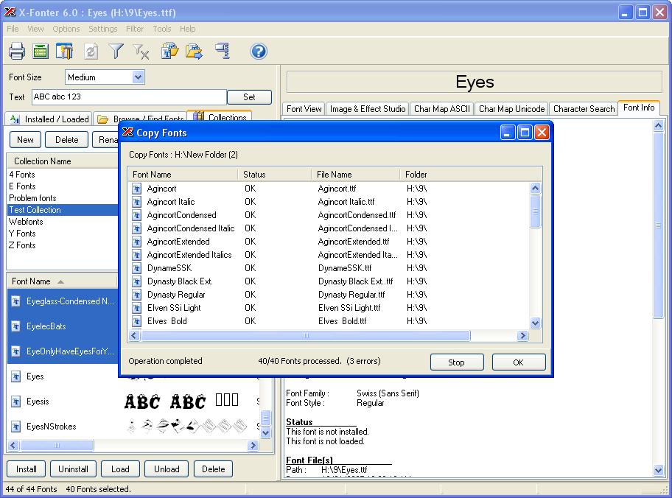Switch to the Character Search tab

click(584, 109)
